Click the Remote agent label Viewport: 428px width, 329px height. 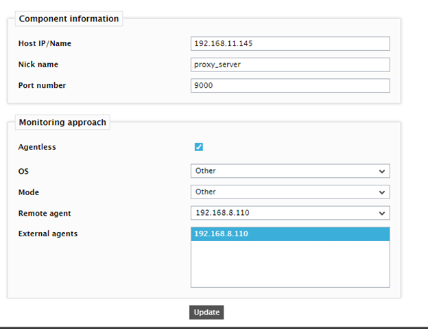pos(45,214)
